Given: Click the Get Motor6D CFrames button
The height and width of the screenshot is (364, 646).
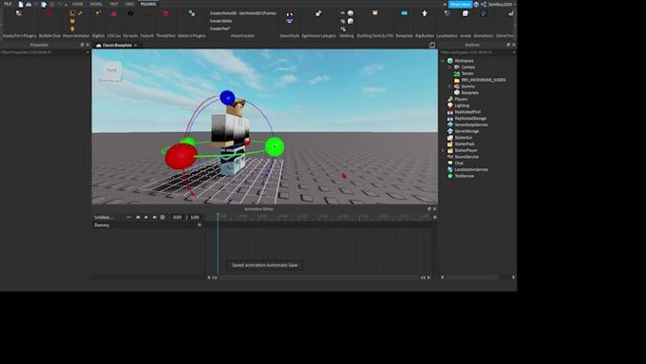Looking at the screenshot, I should click(257, 13).
